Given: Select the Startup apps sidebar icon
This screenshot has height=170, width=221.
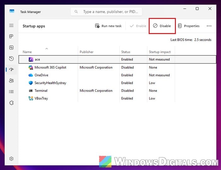Looking at the screenshot, I should 11,69.
